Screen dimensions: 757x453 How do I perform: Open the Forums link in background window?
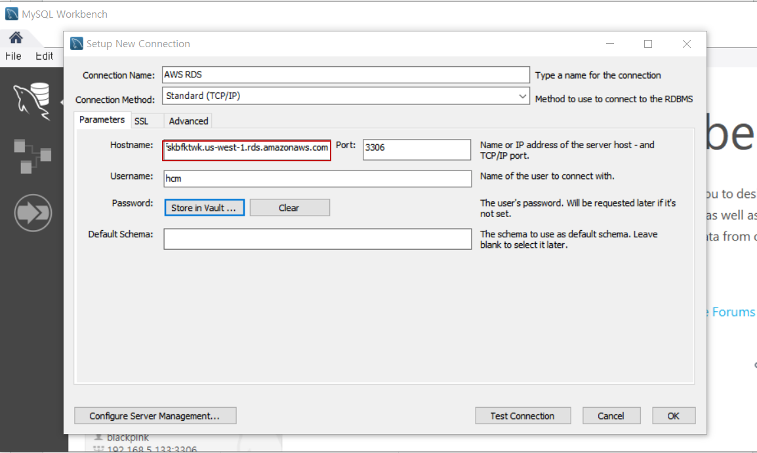[x=733, y=311]
